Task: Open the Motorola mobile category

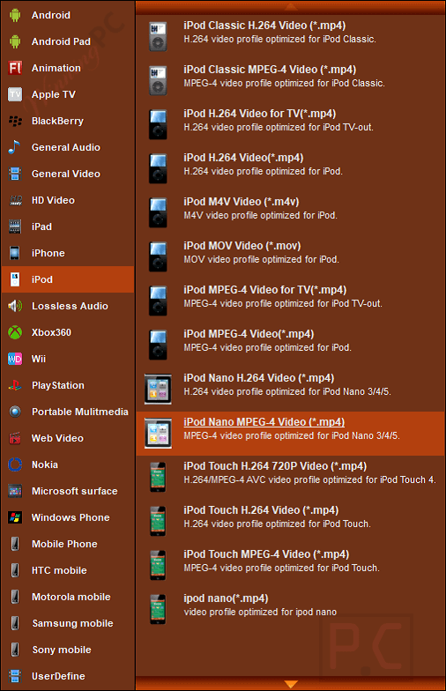Action: (x=68, y=597)
